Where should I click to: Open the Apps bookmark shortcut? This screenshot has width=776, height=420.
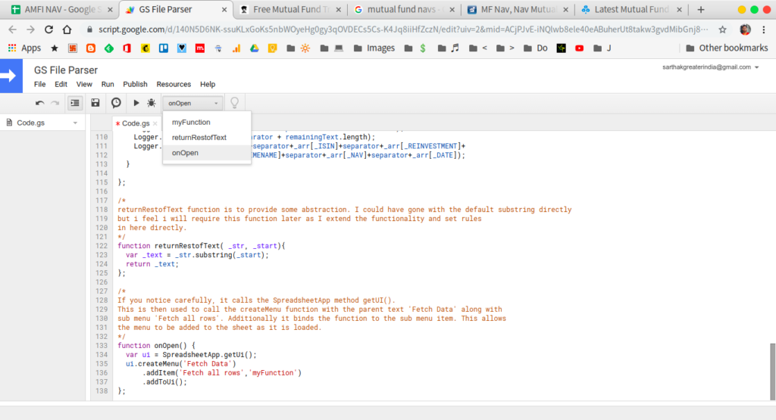(24, 48)
